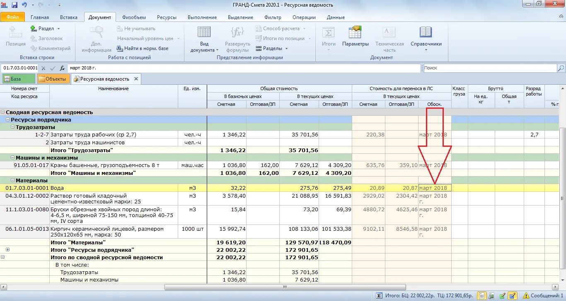Click the Вид документа table icon

pos(204,32)
